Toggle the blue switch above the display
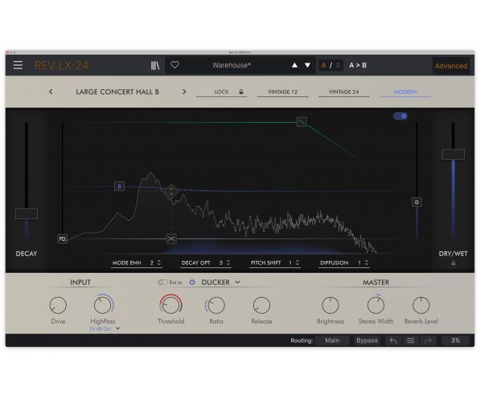This screenshot has width=480, height=399. tap(400, 116)
